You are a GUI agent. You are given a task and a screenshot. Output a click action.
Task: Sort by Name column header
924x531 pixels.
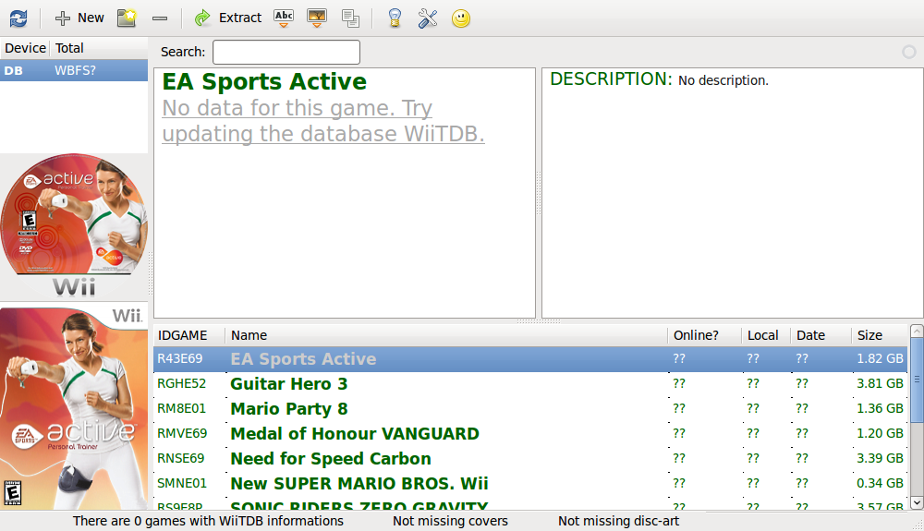click(x=446, y=335)
